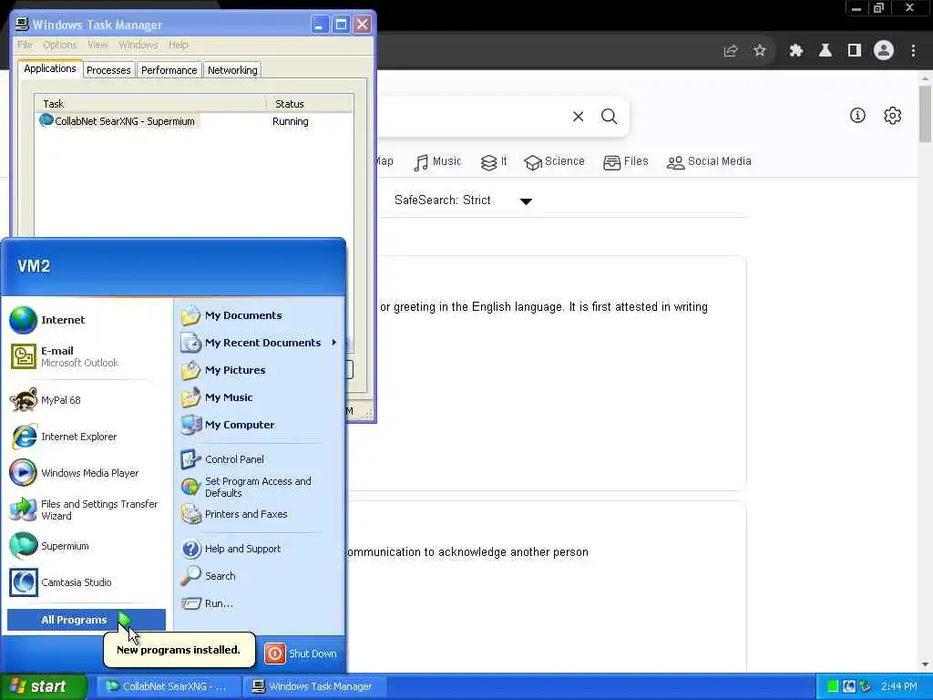Start Files and Settings Transfer Wizard
This screenshot has width=933, height=700.
(x=84, y=510)
